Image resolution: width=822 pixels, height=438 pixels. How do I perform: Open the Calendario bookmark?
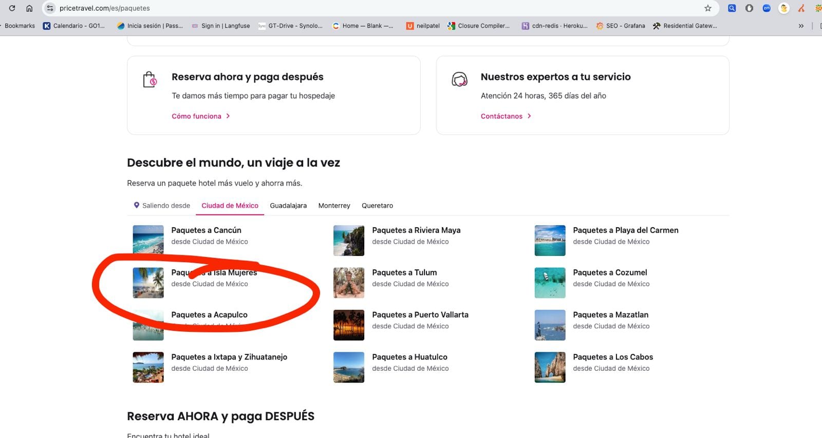pos(74,26)
